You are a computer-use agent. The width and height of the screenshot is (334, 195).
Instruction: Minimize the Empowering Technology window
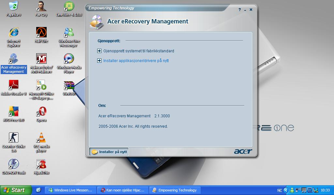tap(245, 10)
